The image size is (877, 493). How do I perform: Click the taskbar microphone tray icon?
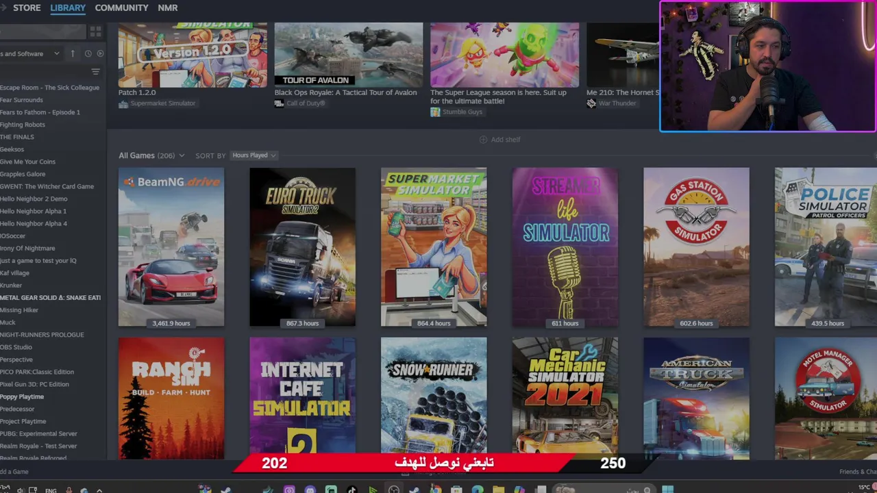click(69, 490)
